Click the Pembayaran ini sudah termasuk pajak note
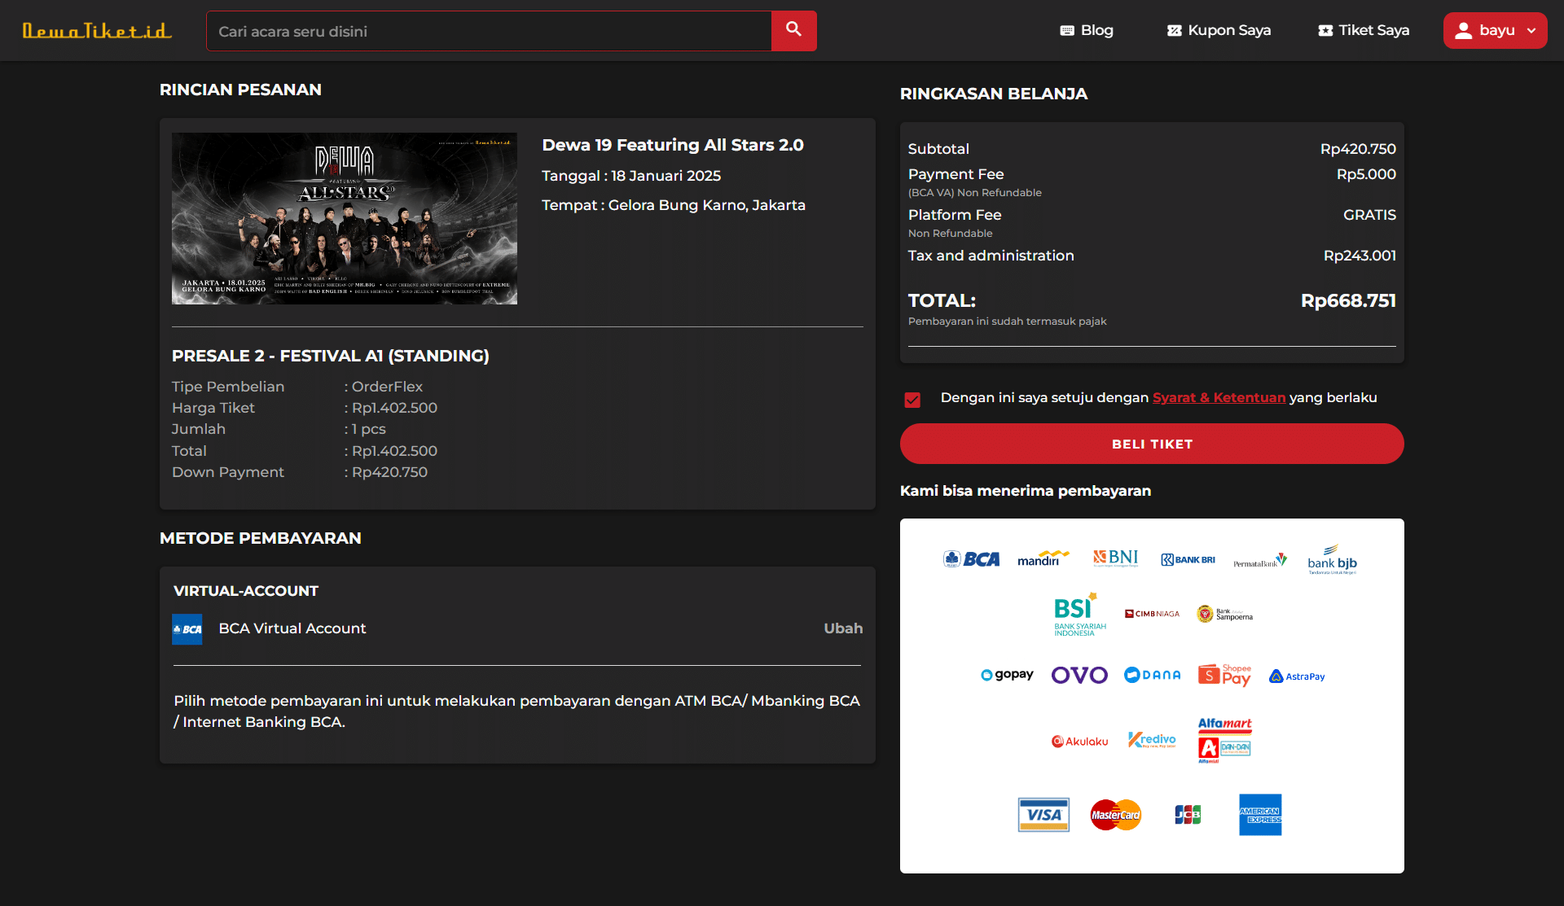1564x906 pixels. pos(1008,322)
